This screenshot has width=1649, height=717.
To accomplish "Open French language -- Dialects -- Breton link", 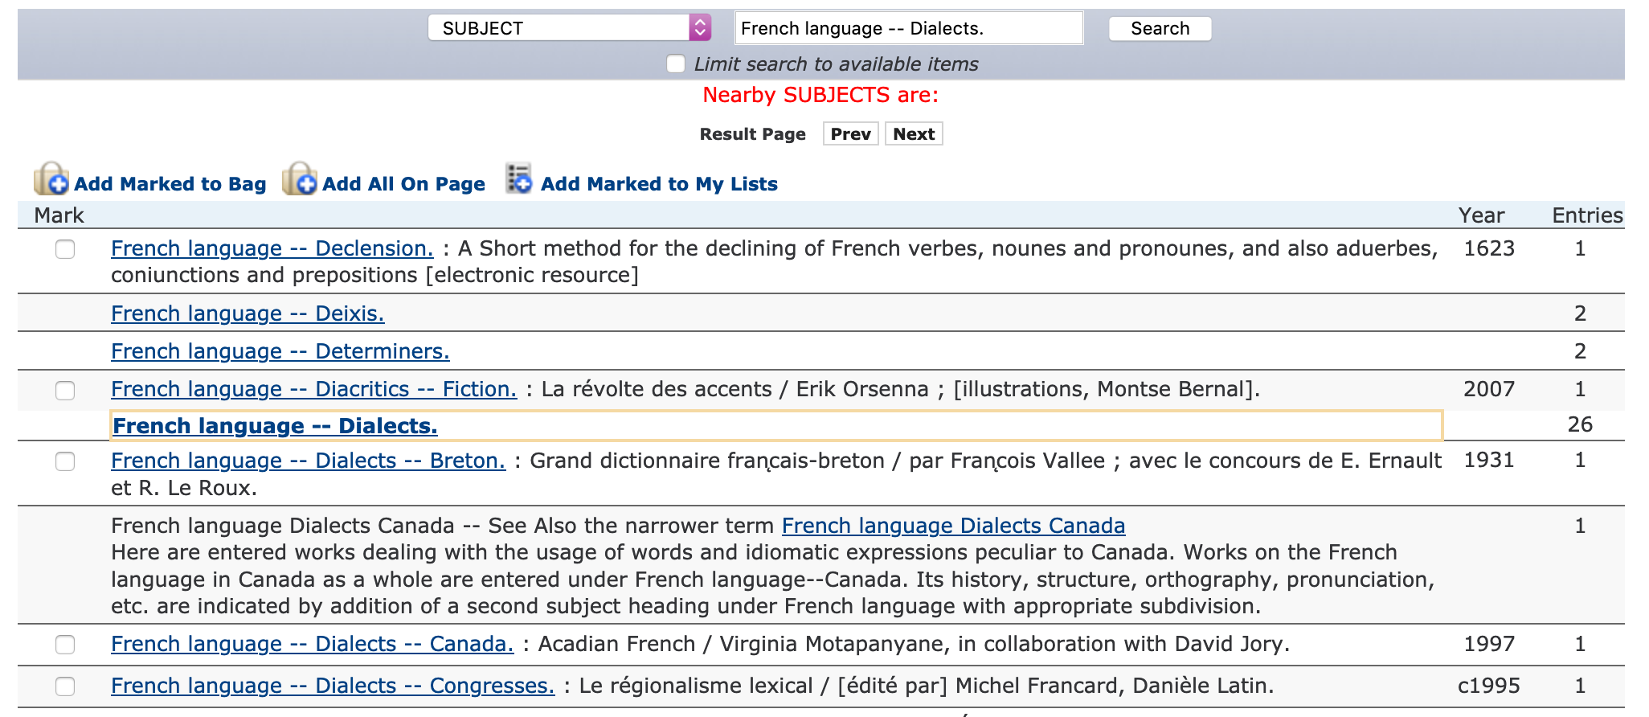I will pyautogui.click(x=309, y=461).
